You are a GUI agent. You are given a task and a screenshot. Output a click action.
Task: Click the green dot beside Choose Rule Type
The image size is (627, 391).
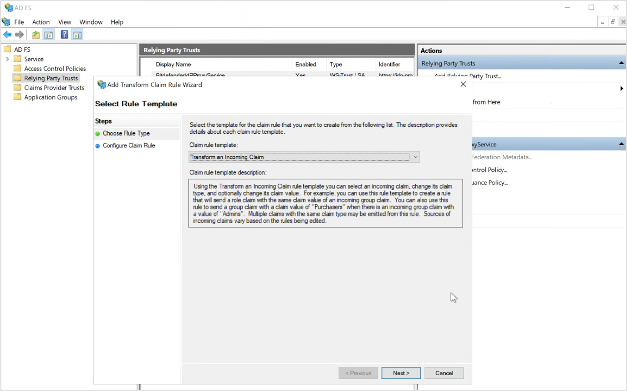coord(97,134)
